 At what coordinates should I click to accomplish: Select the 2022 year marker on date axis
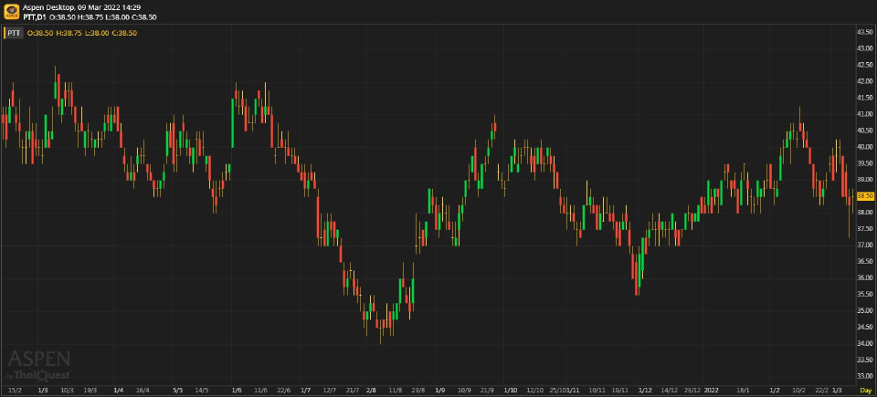tap(712, 390)
